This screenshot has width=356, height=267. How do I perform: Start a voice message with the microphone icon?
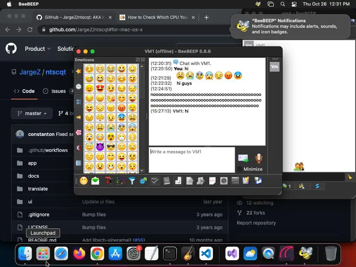pos(259,158)
